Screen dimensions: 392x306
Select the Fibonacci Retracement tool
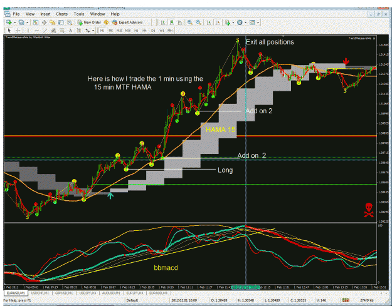(61, 31)
